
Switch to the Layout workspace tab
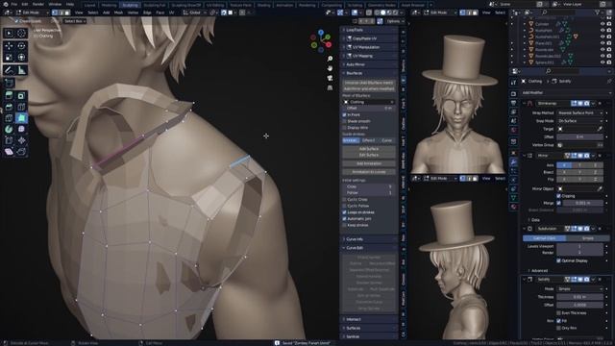89,5
